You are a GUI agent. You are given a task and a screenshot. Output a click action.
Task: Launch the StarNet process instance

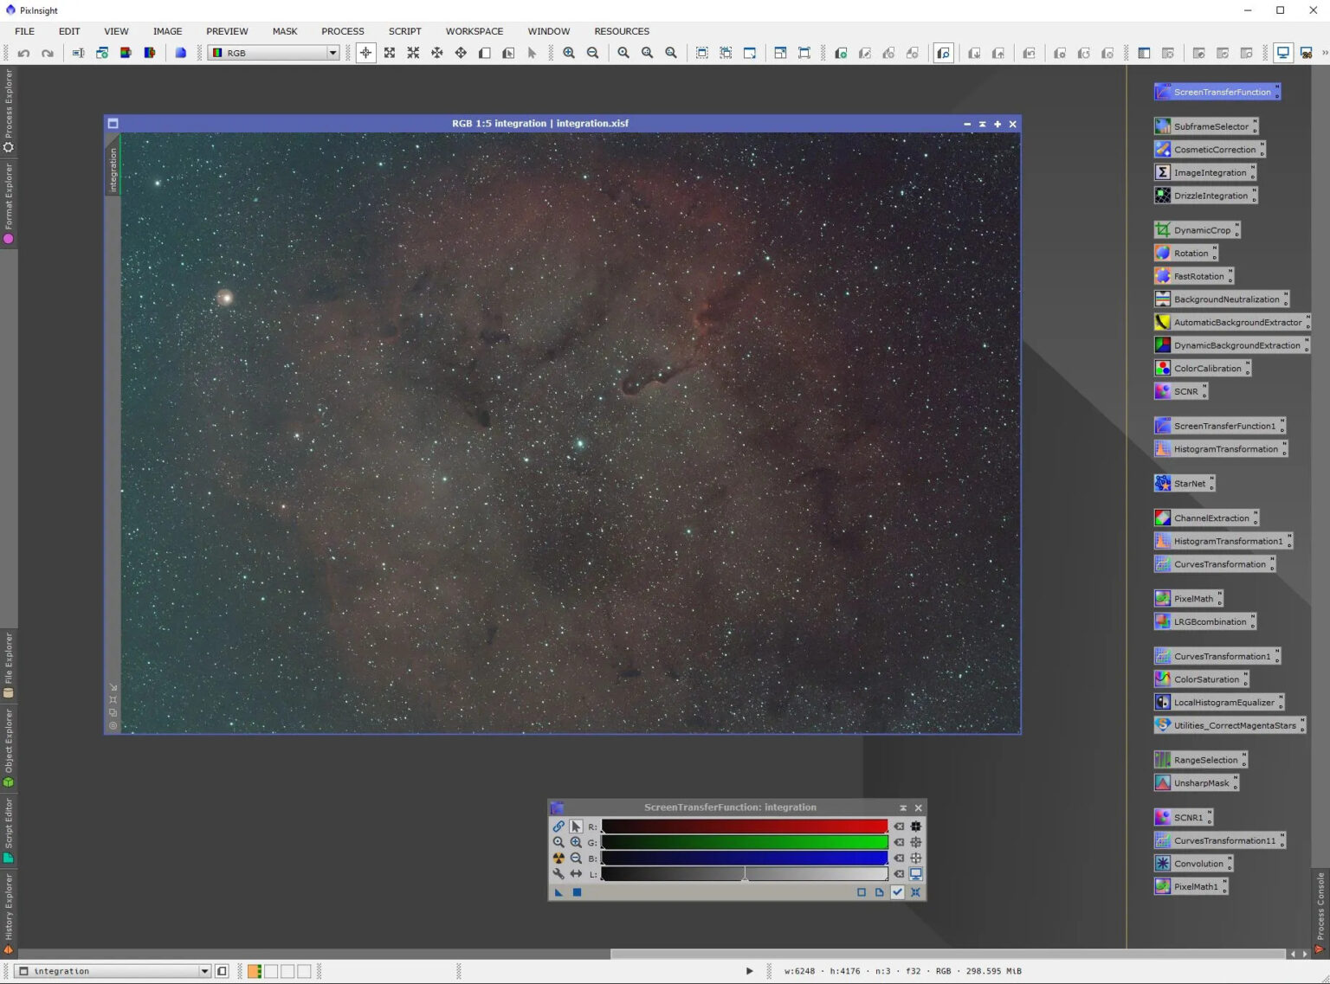pos(1190,483)
